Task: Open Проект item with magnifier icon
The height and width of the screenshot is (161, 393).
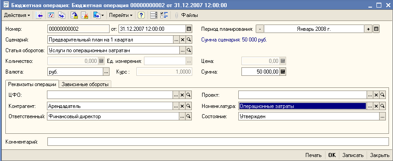Action: [x=383, y=95]
